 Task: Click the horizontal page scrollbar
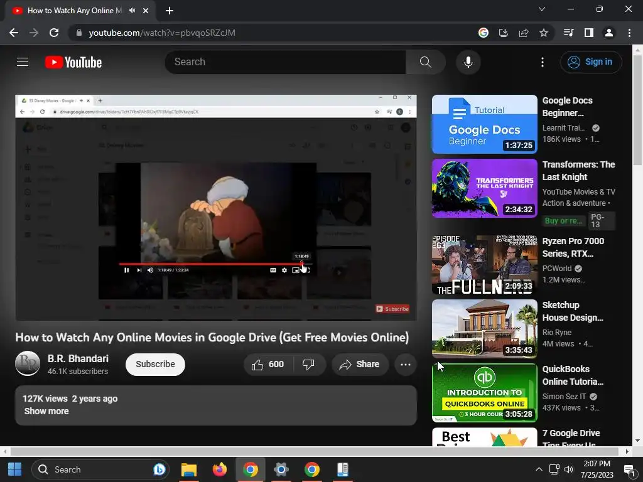pos(315,451)
